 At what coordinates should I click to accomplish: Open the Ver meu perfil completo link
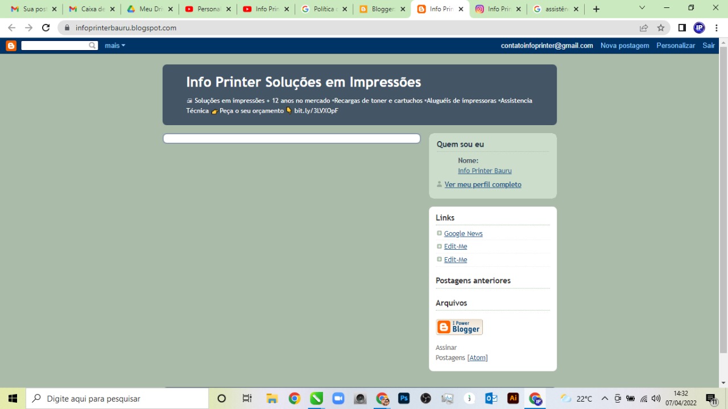tap(483, 184)
